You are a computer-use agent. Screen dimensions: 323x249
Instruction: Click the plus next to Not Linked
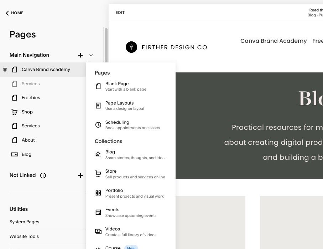point(80,176)
